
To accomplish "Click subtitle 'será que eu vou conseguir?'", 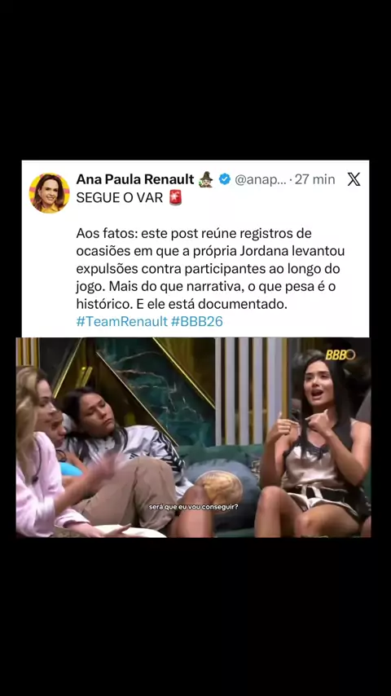I will click(x=193, y=506).
